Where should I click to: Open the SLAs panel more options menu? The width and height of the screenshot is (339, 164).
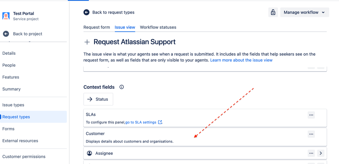[311, 115]
